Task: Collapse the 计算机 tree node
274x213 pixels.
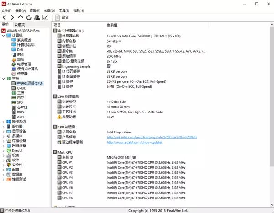Action: (3, 36)
